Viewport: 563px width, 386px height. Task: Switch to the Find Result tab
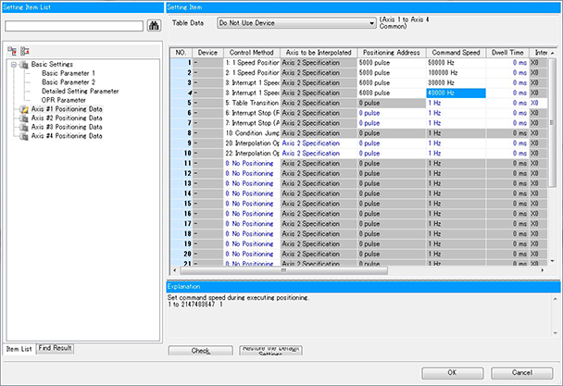point(56,347)
